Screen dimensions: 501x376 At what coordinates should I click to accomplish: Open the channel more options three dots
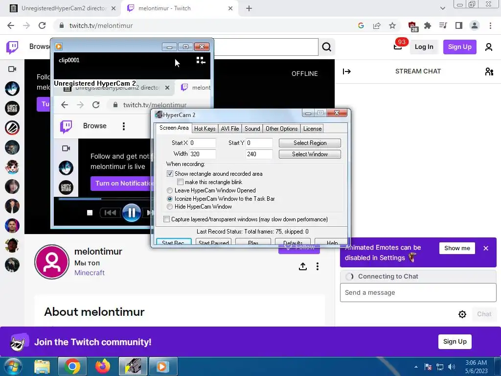coord(317,266)
